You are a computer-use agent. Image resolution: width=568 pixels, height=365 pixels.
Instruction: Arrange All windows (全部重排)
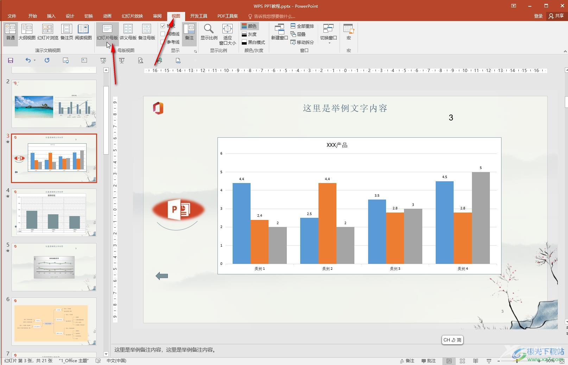tap(302, 26)
